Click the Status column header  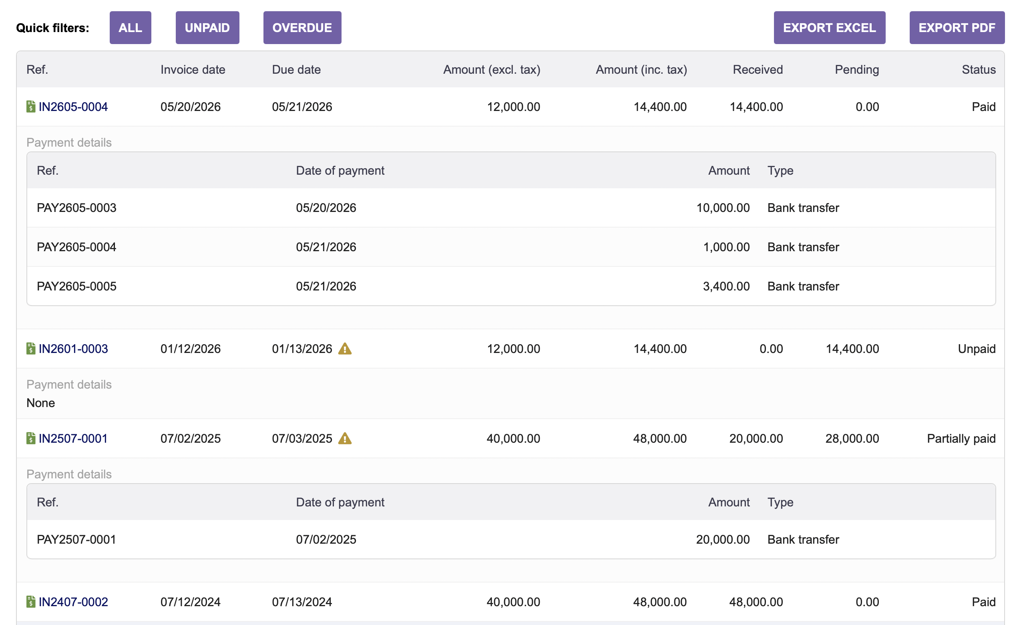[978, 69]
